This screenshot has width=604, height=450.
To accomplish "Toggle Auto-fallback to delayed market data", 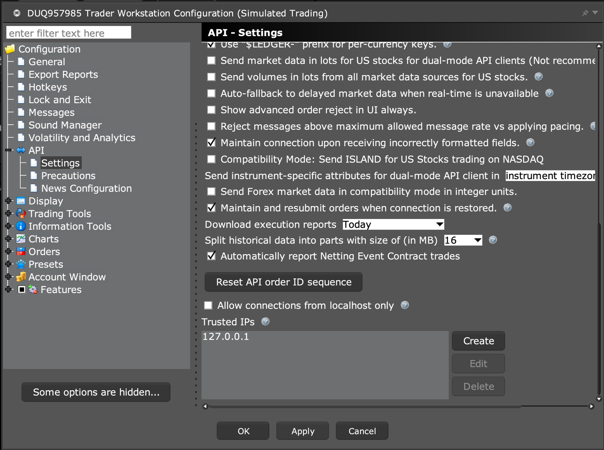I will pos(211,93).
